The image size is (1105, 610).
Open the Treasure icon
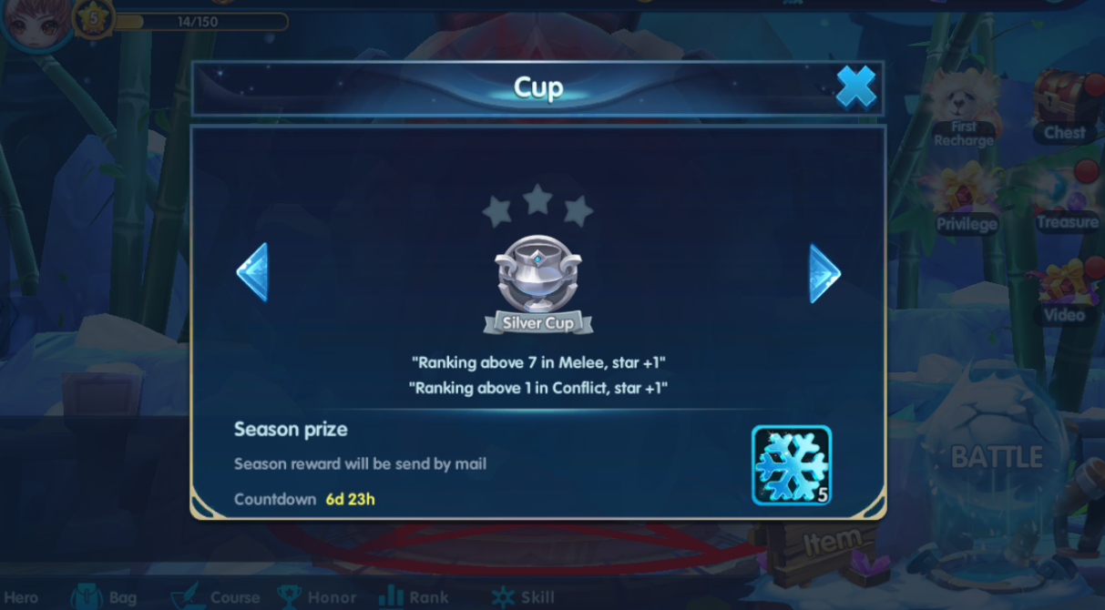[1067, 198]
